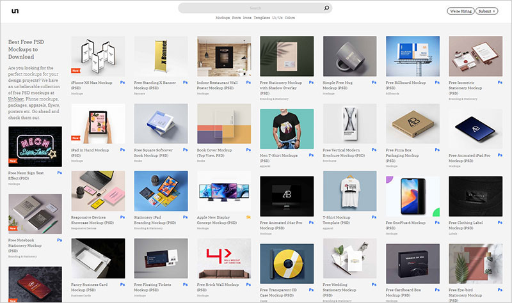The width and height of the screenshot is (512, 303).
Task: Open iPhone XS Max Mockup thumbnail
Action: [x=98, y=56]
